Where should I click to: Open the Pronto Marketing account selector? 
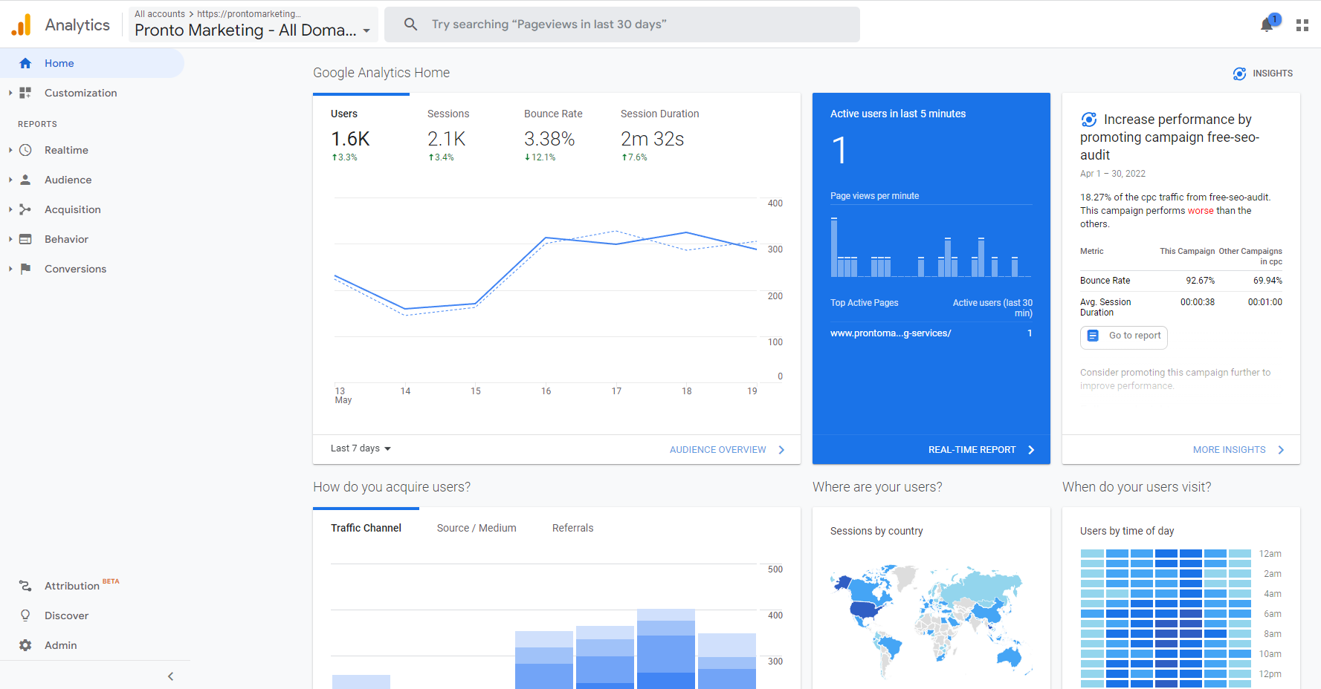click(253, 25)
